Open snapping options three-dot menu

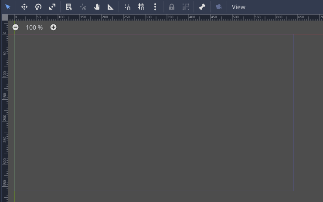(155, 7)
